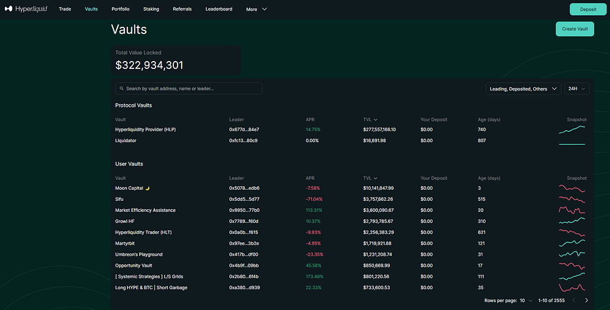
Task: View Martyrbit snapshot sparkline
Action: pyautogui.click(x=572, y=243)
